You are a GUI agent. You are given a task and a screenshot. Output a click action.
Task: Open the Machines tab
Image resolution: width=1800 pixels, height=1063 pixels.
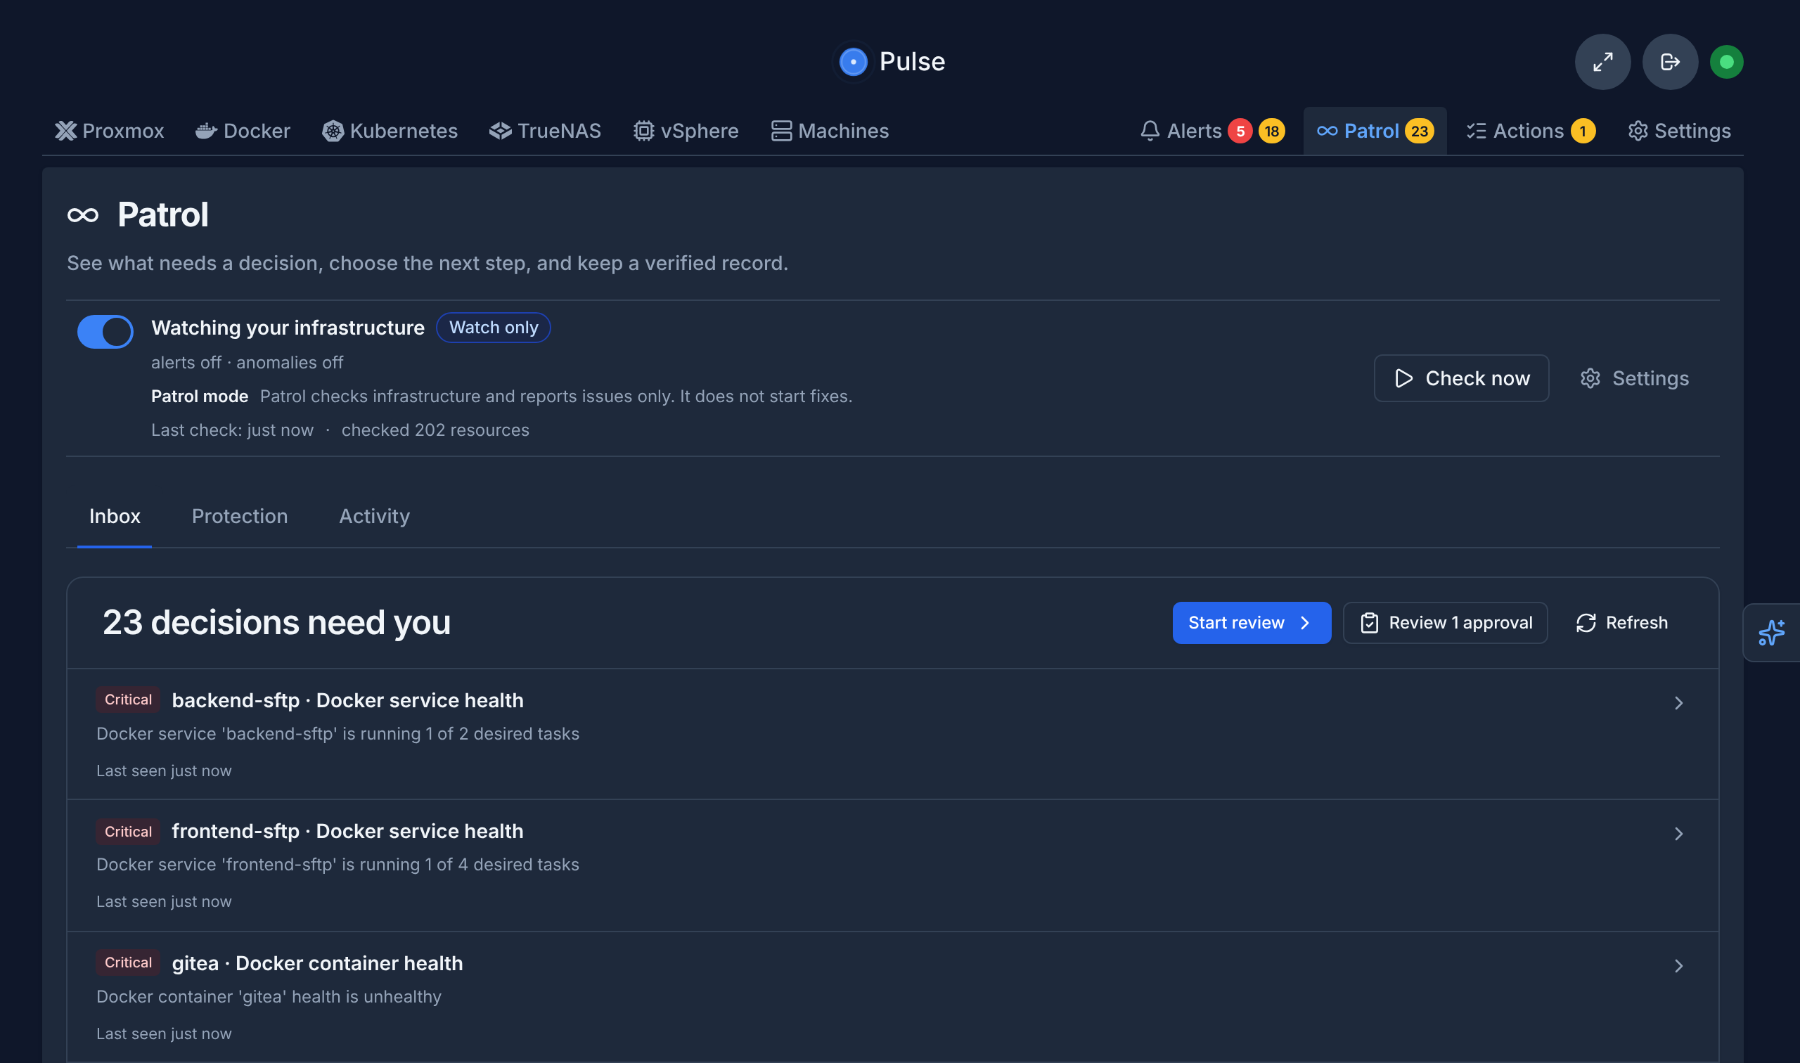pyautogui.click(x=830, y=131)
